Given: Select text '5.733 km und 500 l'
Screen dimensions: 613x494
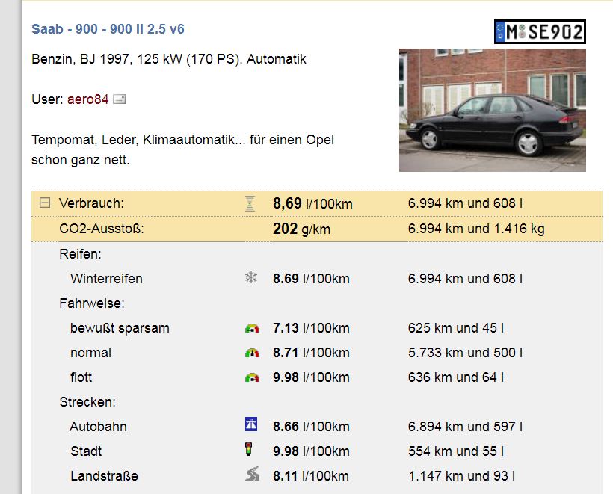Looking at the screenshot, I should (465, 353).
